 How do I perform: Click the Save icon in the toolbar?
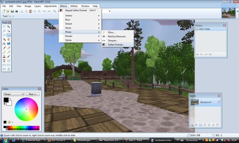(x=12, y=11)
